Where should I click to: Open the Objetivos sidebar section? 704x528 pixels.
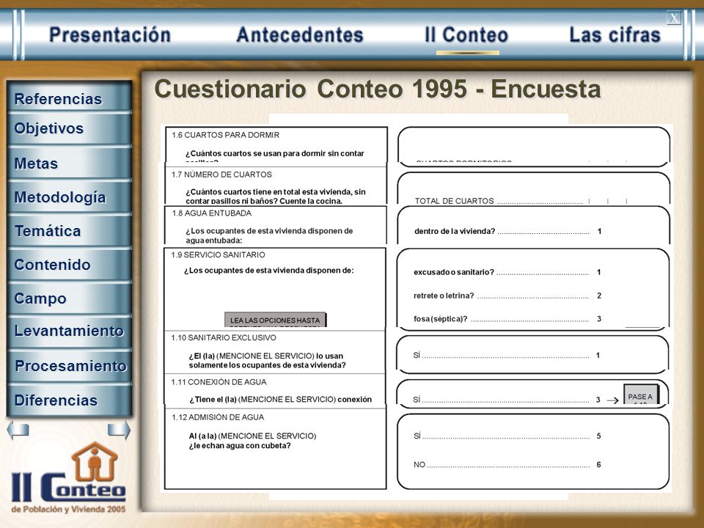pyautogui.click(x=70, y=128)
